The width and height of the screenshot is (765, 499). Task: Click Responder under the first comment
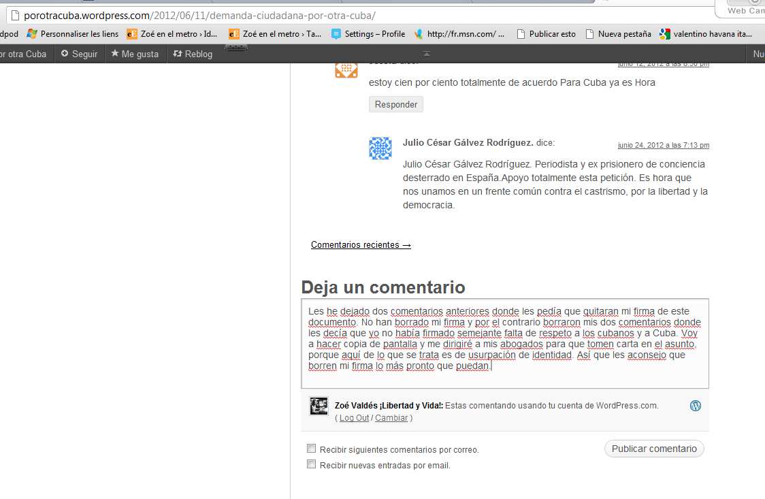click(x=395, y=104)
